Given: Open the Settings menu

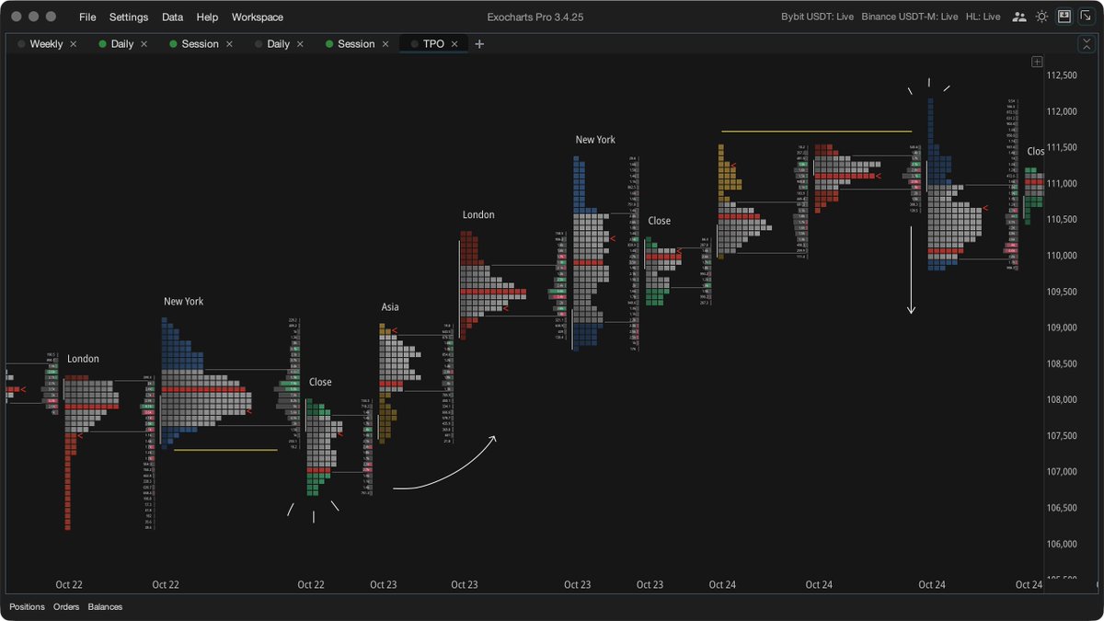Looking at the screenshot, I should click(129, 17).
